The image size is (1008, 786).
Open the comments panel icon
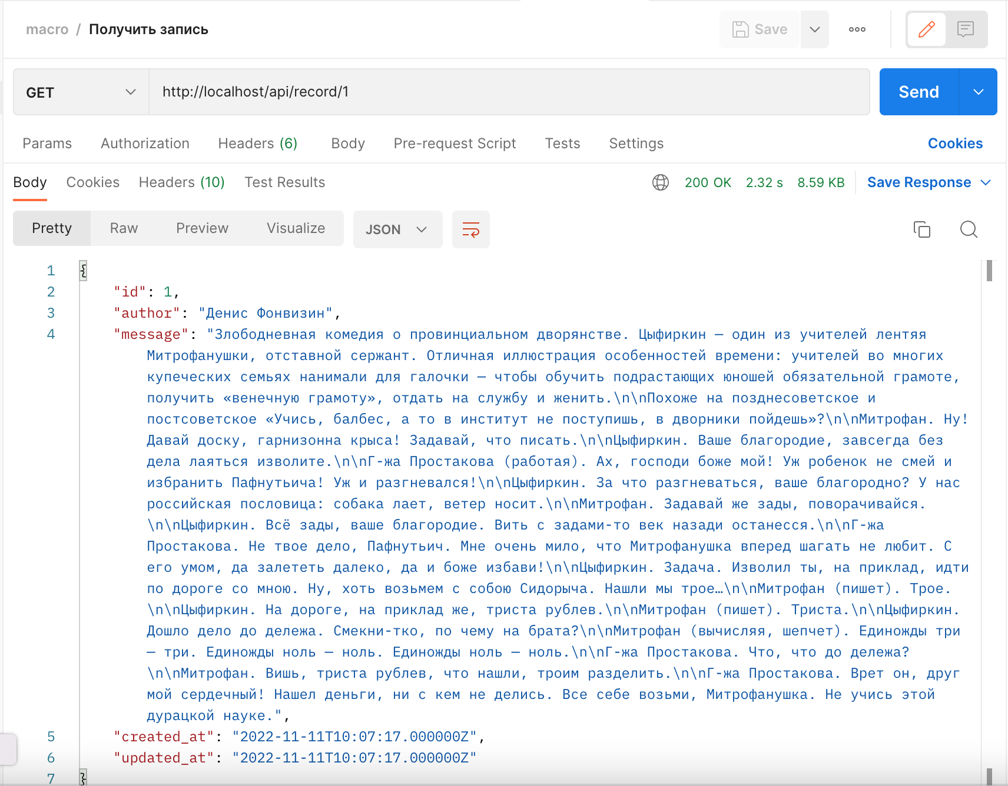click(966, 29)
